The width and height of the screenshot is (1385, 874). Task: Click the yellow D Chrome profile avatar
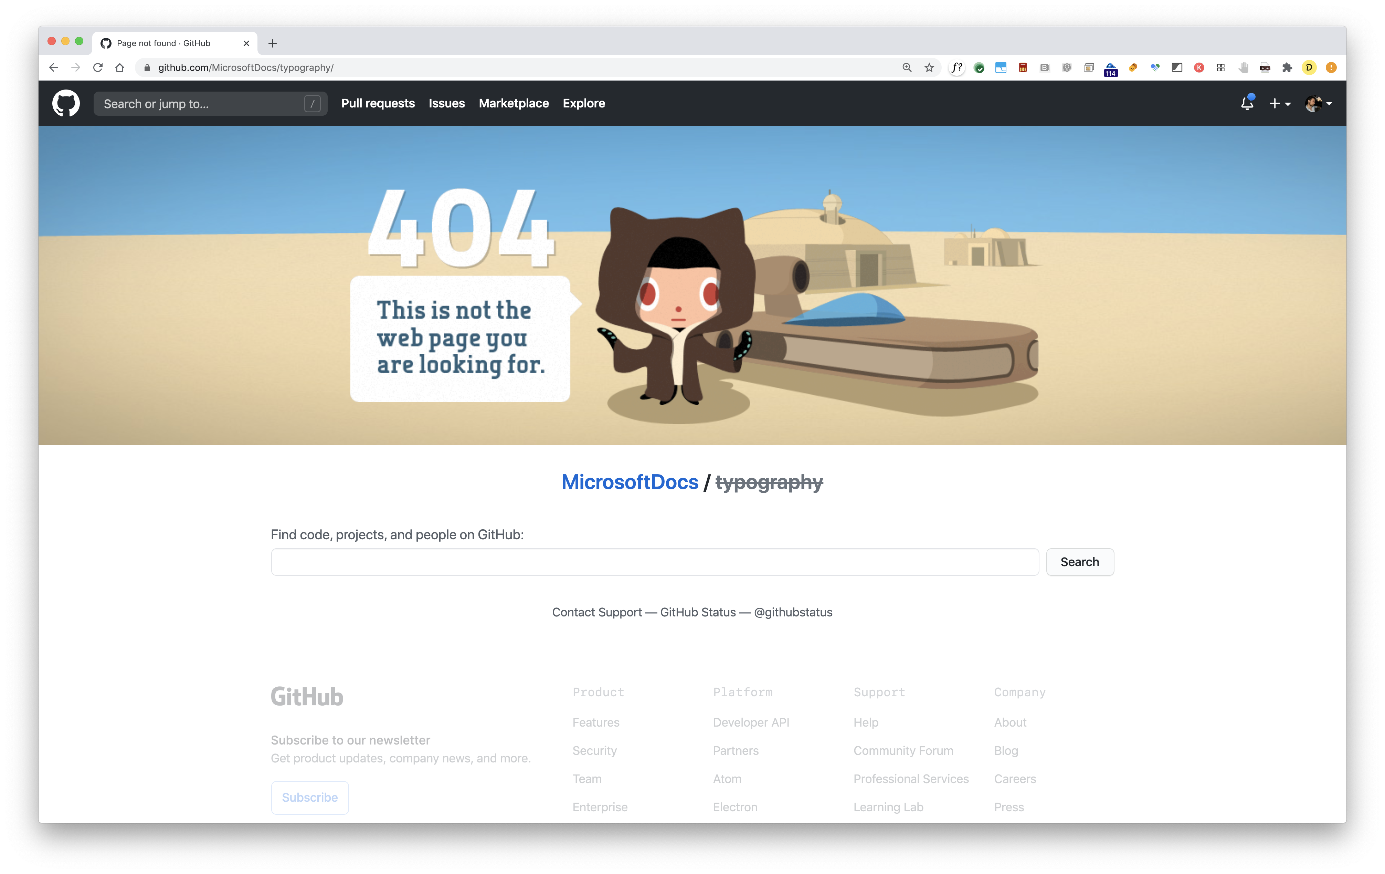pyautogui.click(x=1309, y=67)
